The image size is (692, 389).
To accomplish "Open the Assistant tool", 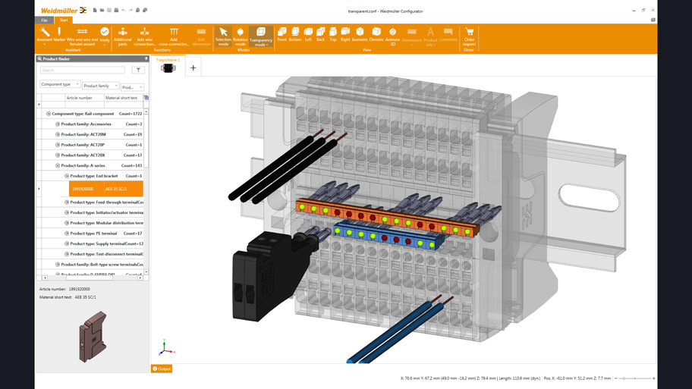I will click(x=45, y=35).
